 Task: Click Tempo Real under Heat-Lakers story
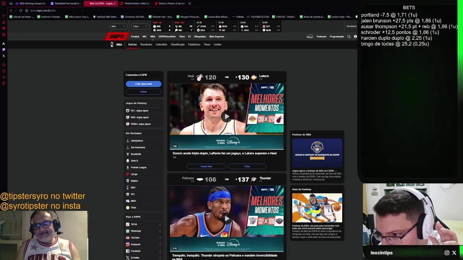coord(206,166)
